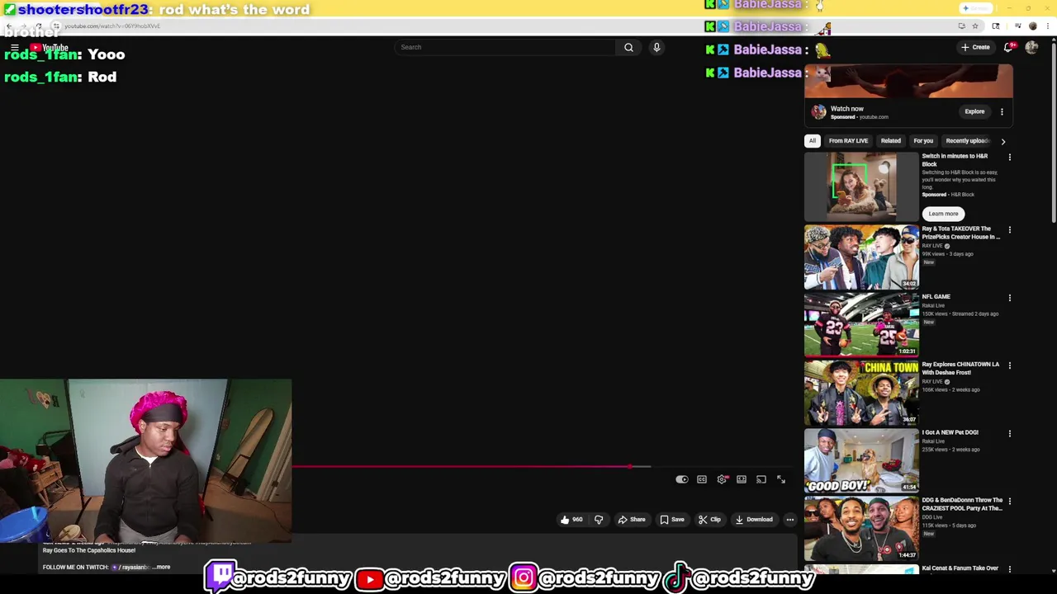Open Chrome three-dot menu

point(1046,26)
